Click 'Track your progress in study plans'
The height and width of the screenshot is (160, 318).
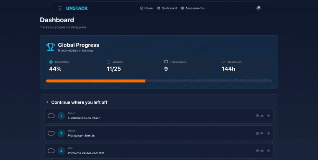pos(63,27)
